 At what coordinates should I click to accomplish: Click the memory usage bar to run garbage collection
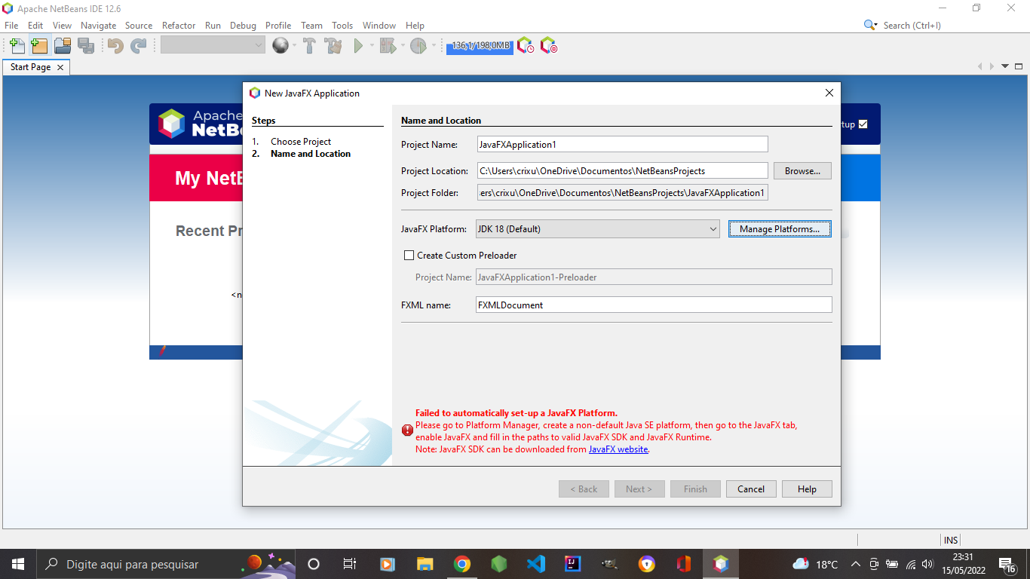[480, 46]
